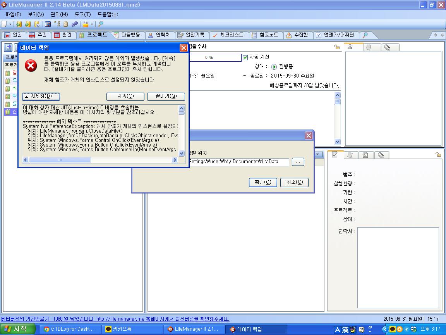The image size is (446, 335).
Task: Open the 파일(F) menu
Action: [13, 14]
